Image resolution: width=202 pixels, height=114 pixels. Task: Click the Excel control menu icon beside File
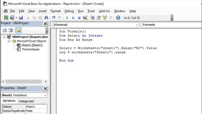click(6, 11)
